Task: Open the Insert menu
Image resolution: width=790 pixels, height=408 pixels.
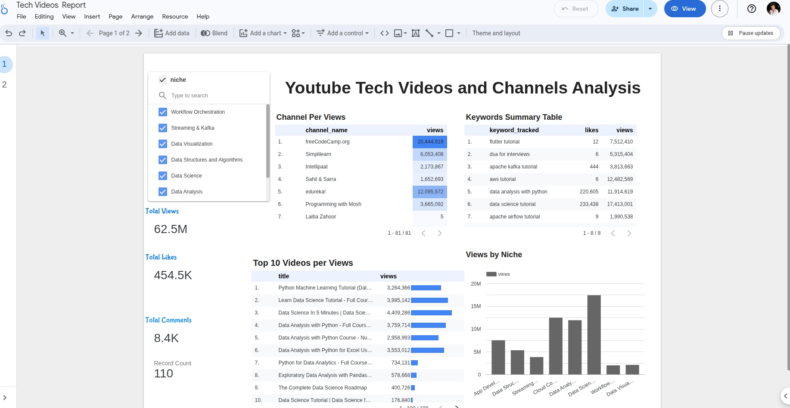Action: coord(92,16)
